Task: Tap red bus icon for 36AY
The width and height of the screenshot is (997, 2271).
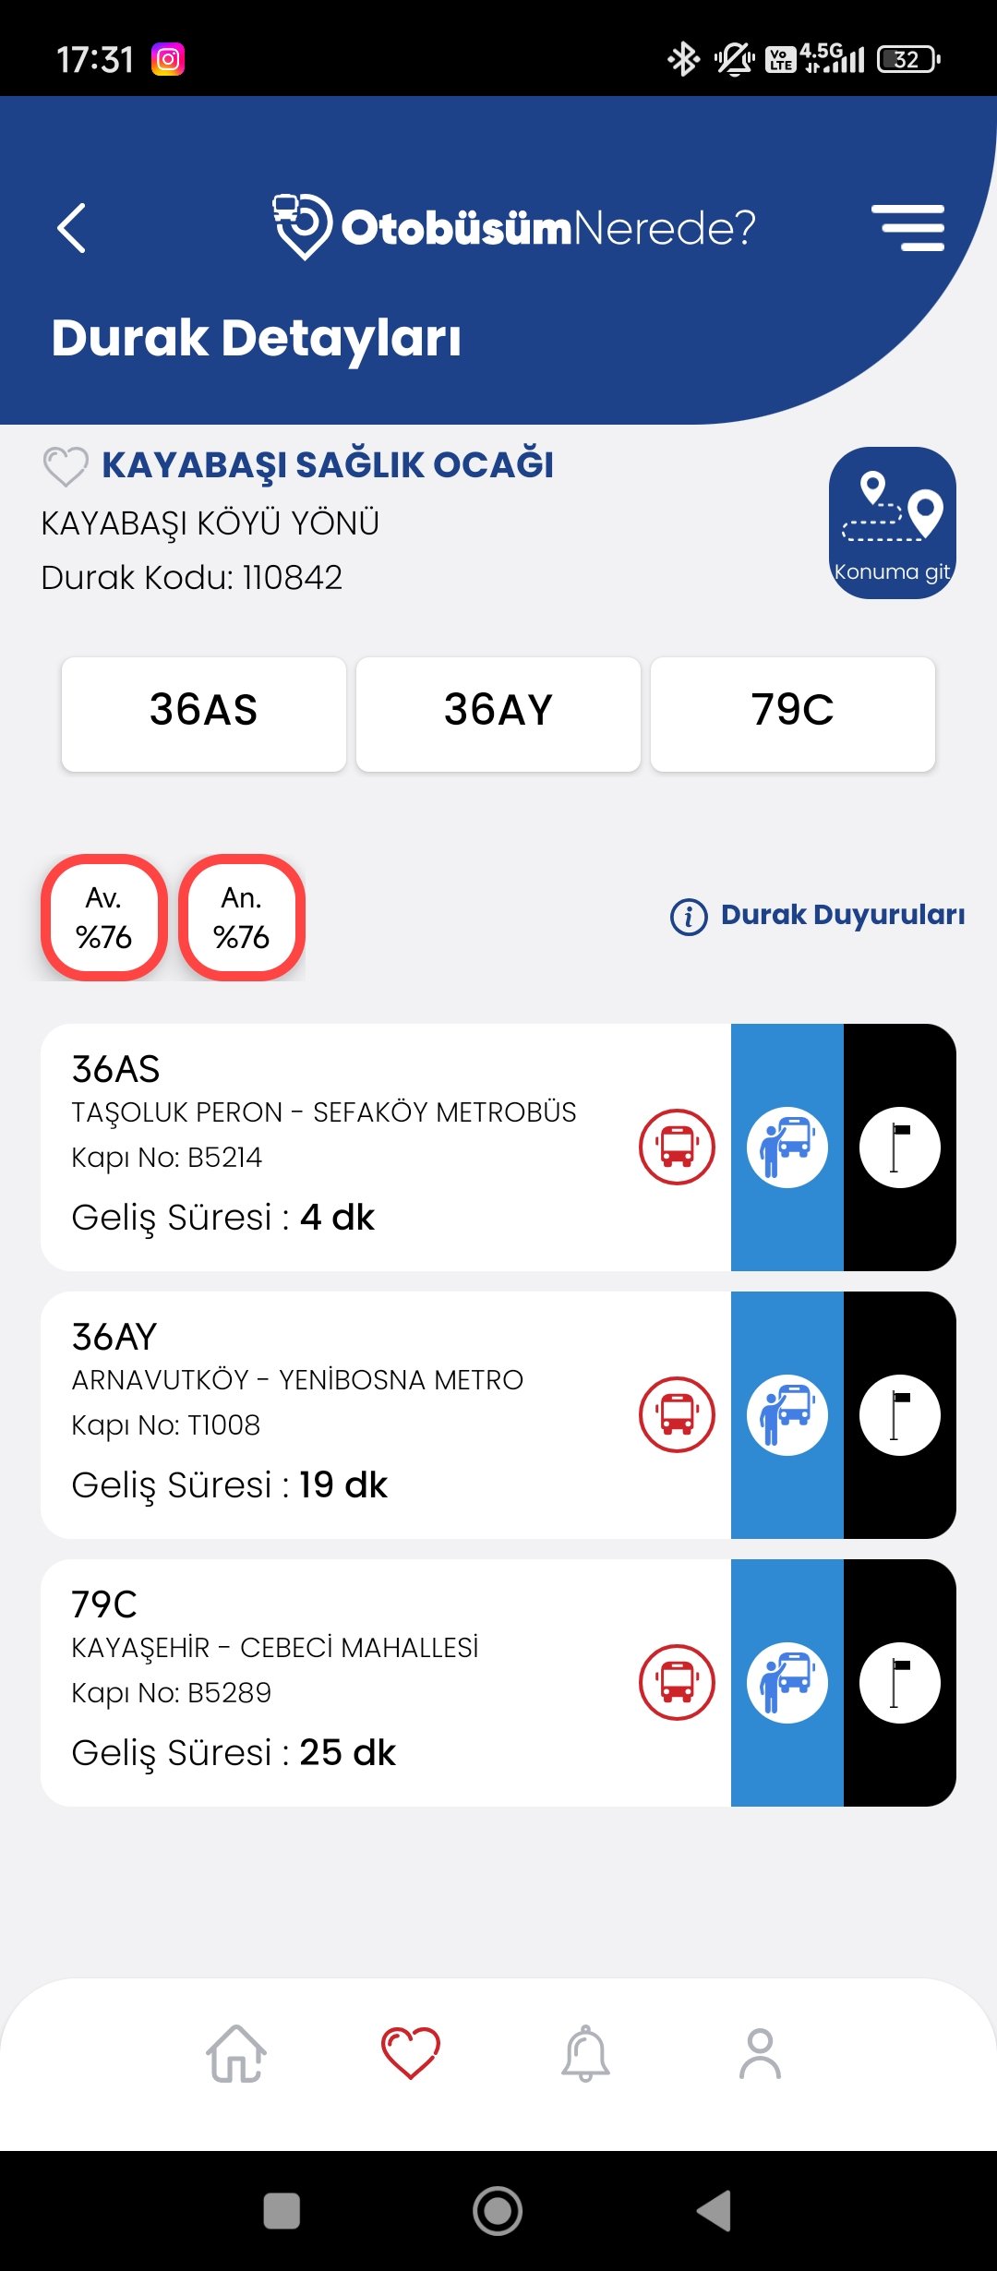Action: [x=677, y=1414]
